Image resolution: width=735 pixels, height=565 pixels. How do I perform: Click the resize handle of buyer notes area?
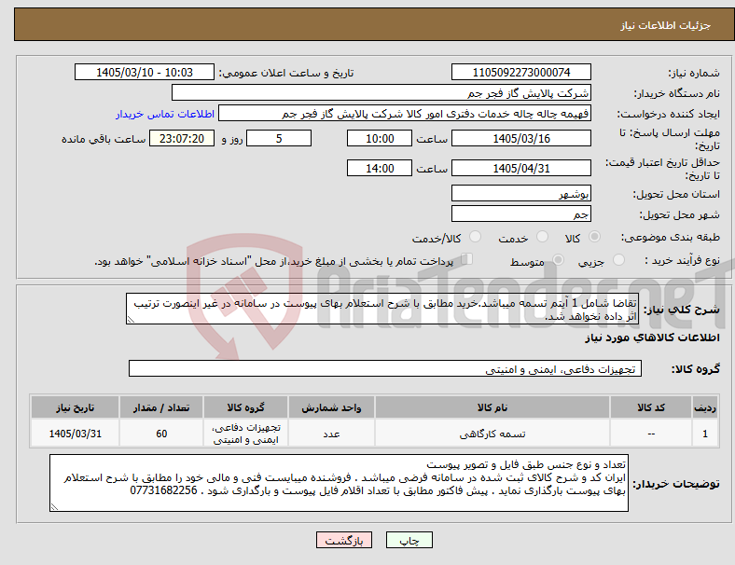click(54, 507)
